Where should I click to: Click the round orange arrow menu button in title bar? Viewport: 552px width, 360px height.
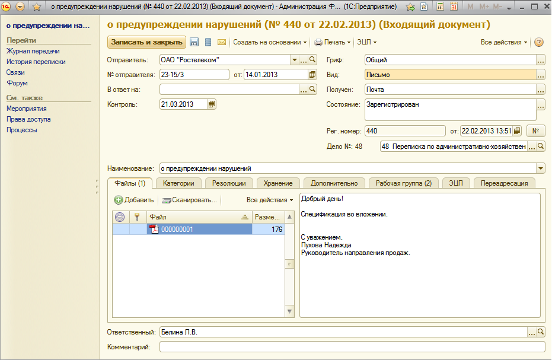tap(20, 7)
